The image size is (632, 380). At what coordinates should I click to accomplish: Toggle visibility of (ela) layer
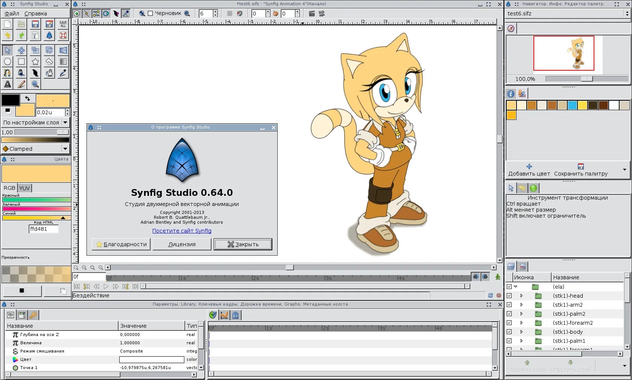[x=509, y=286]
